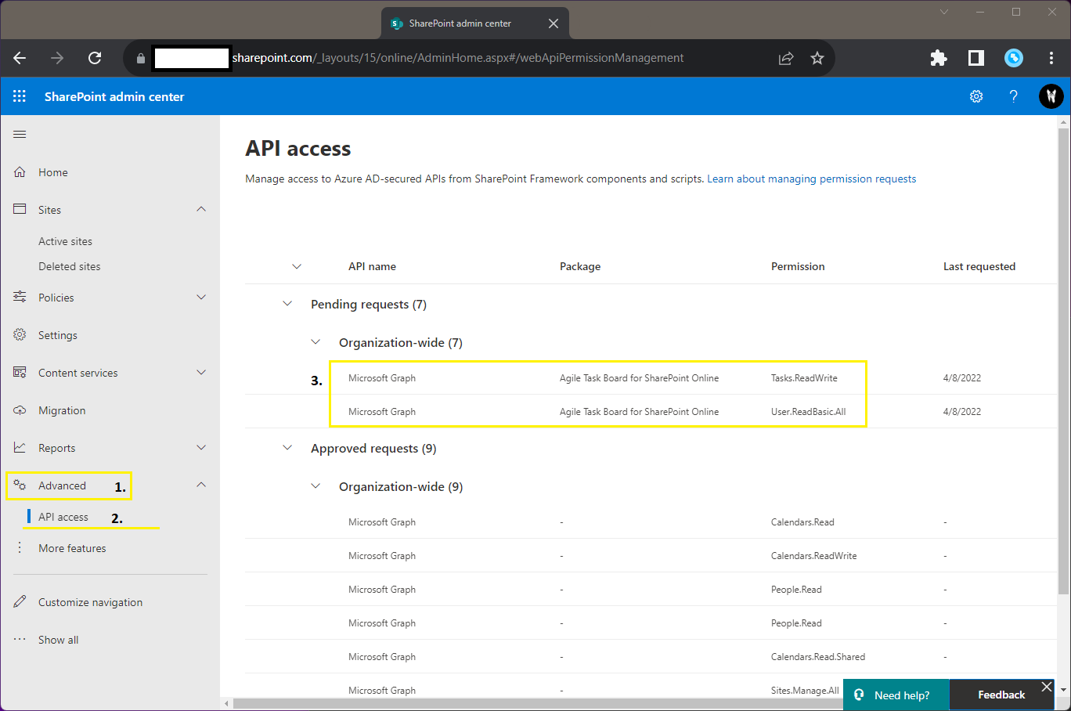Select the Calendars.Read approved row
1071x711 pixels.
651,522
